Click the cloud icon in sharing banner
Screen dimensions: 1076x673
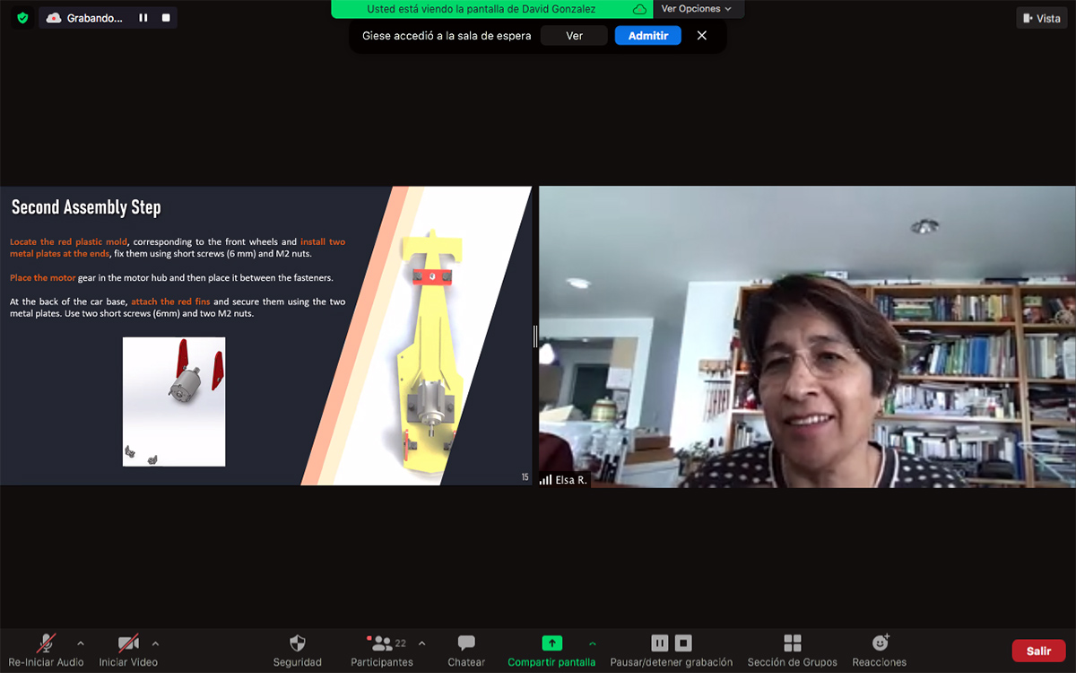point(639,9)
